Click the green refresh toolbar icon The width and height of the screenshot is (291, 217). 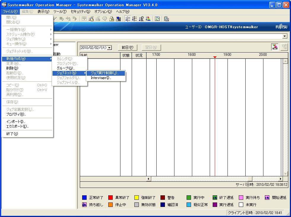pos(157,19)
